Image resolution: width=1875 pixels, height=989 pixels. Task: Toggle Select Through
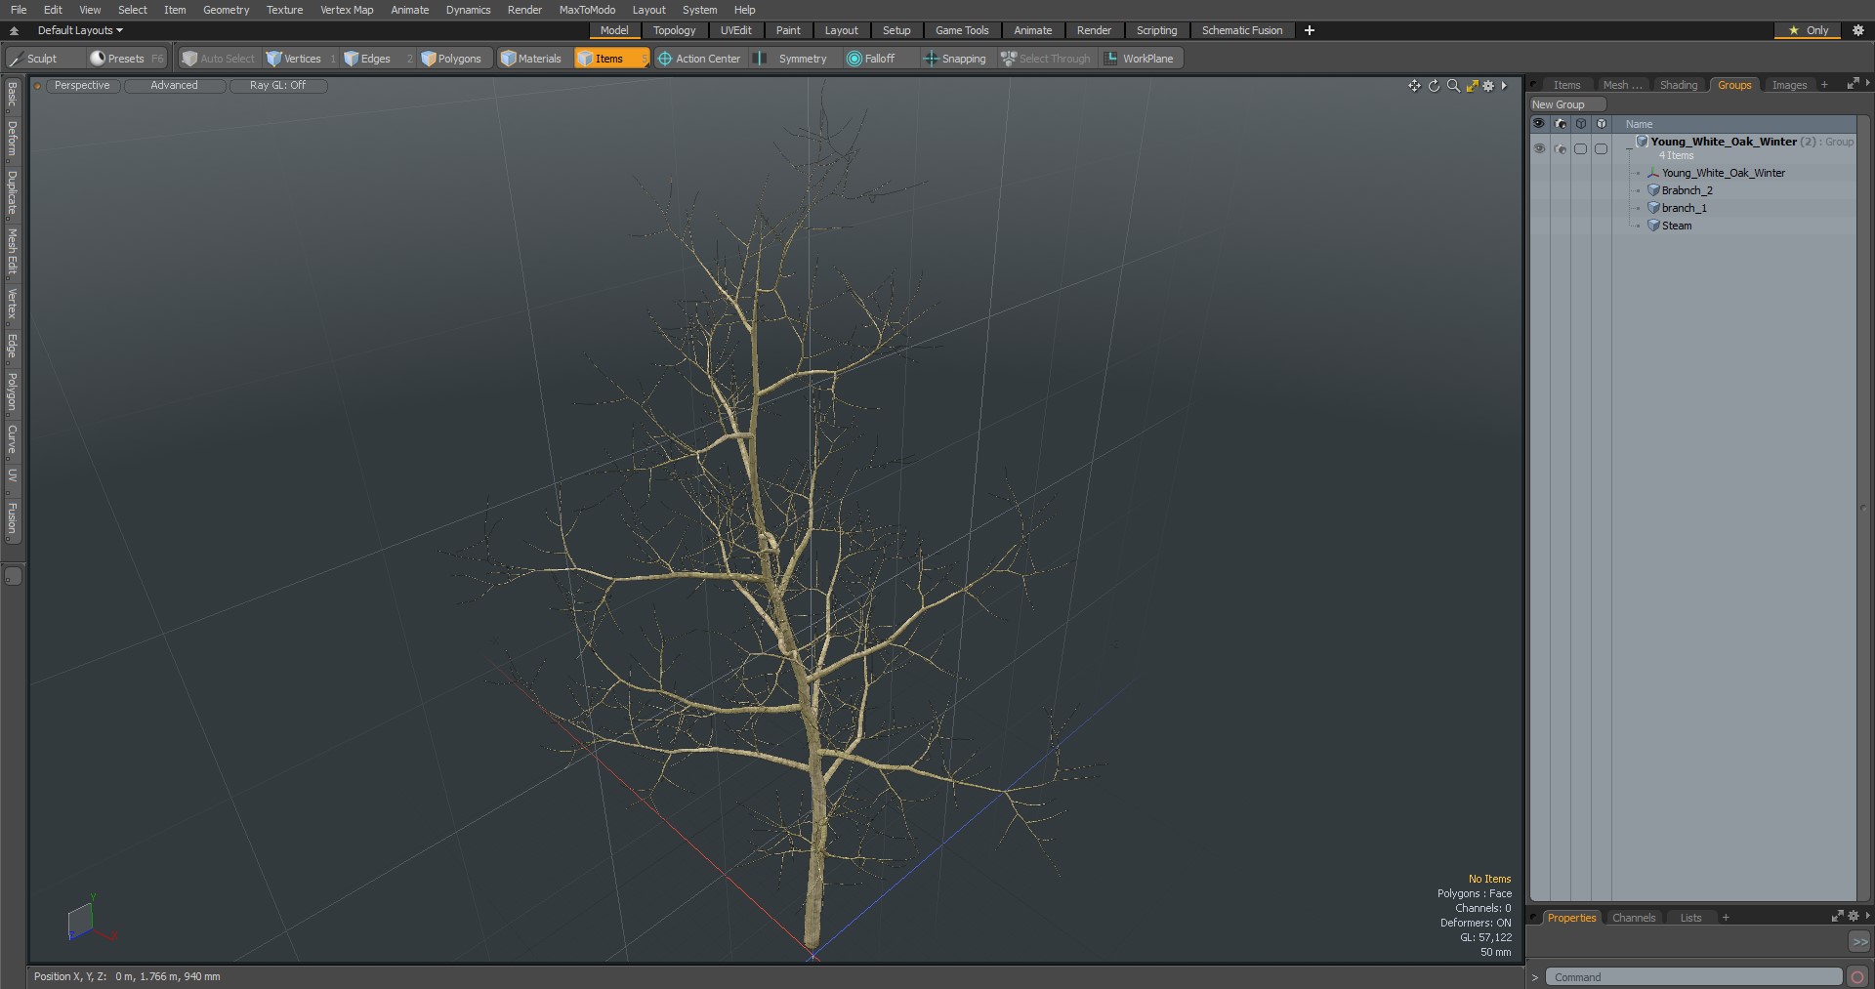click(x=1046, y=59)
